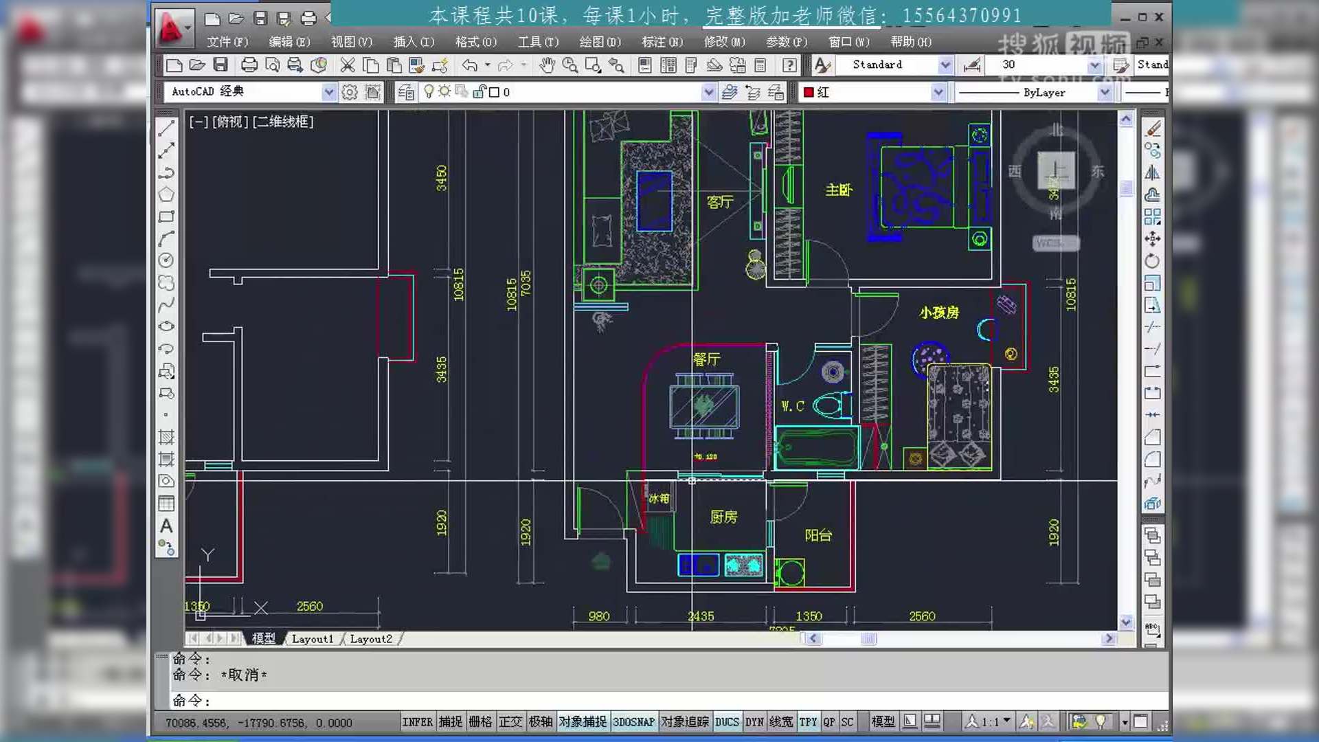Click the Plot print icon
This screenshot has height=742, width=1319.
click(249, 65)
